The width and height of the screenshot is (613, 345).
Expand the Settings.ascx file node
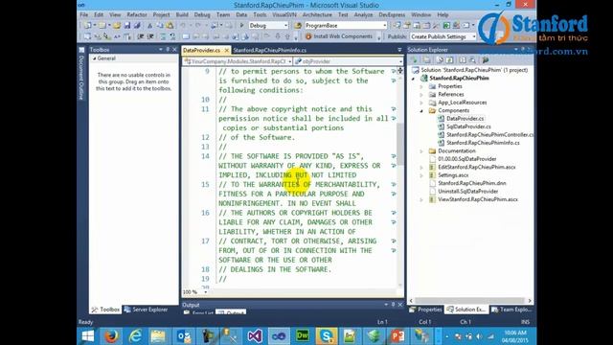(421, 175)
